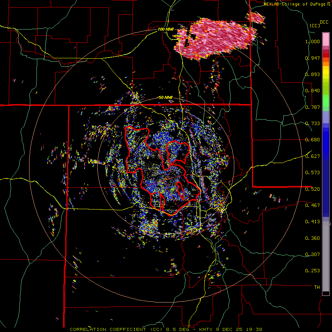This screenshot has width=332, height=332.
Task: Select the 0.307 color scale value
Action: [312, 255]
